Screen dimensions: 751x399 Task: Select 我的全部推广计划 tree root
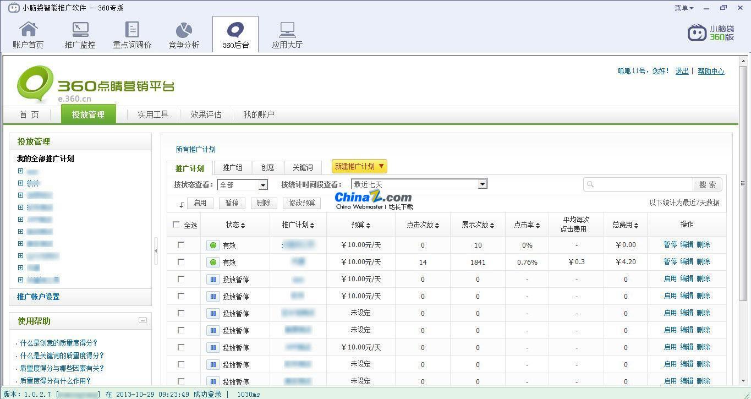(x=45, y=158)
